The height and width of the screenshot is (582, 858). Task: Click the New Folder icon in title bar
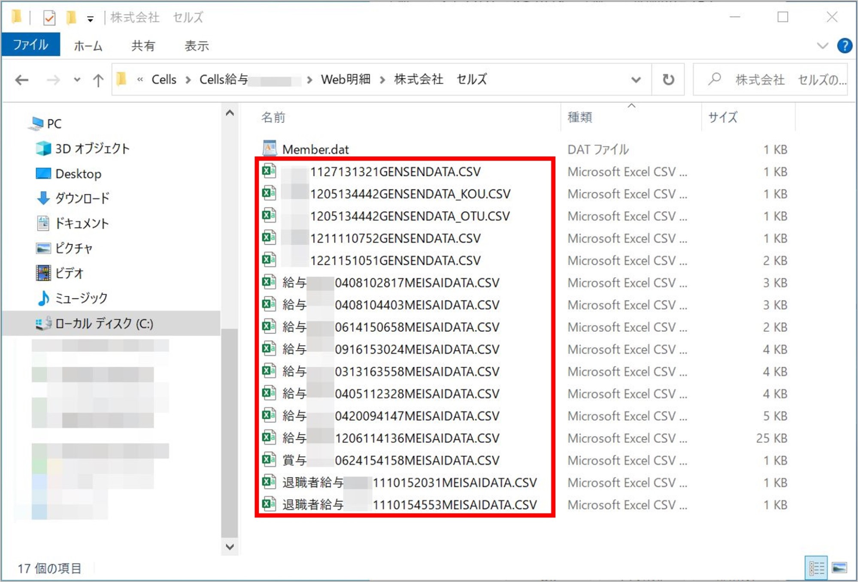click(x=71, y=18)
